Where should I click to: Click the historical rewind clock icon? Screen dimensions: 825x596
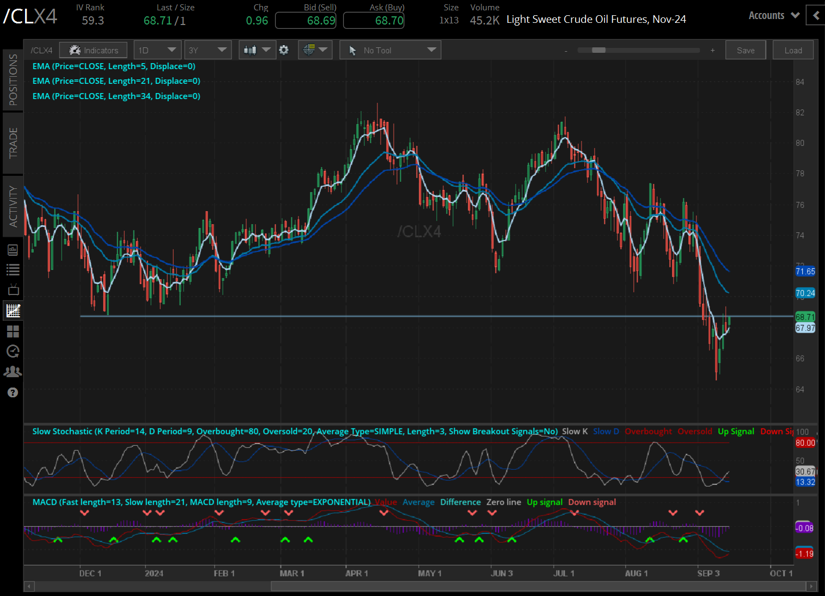[x=13, y=351]
